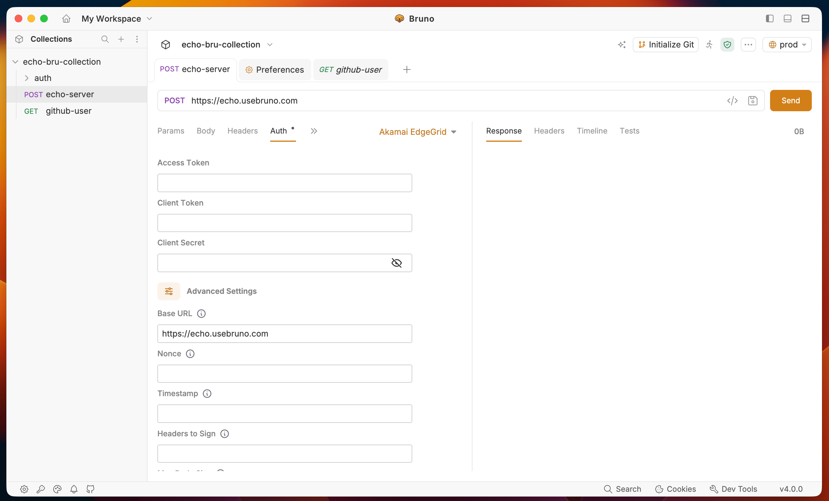Select the POST echo-server request in sidebar
The width and height of the screenshot is (829, 501).
(x=77, y=94)
